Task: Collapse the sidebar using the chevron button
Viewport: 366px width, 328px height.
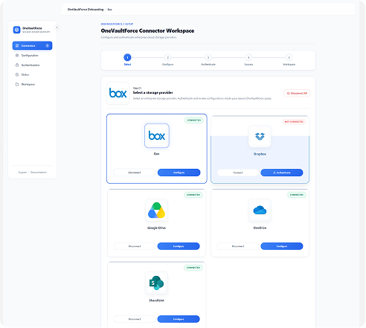Action: [57, 28]
